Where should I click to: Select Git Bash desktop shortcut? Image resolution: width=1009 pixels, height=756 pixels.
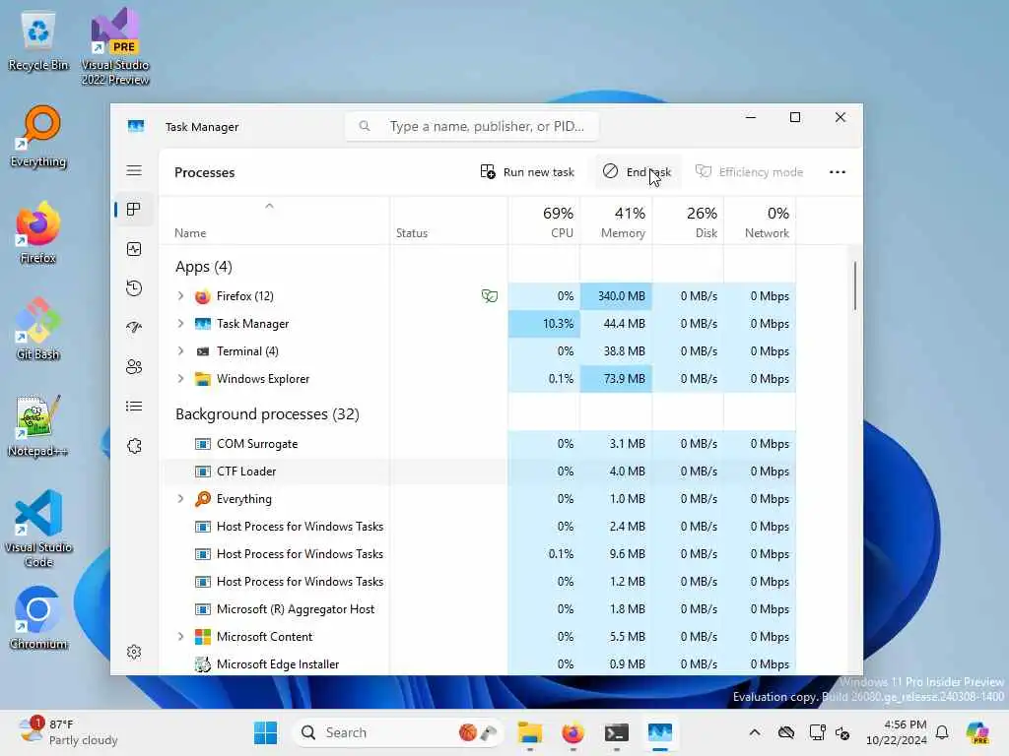pos(38,329)
